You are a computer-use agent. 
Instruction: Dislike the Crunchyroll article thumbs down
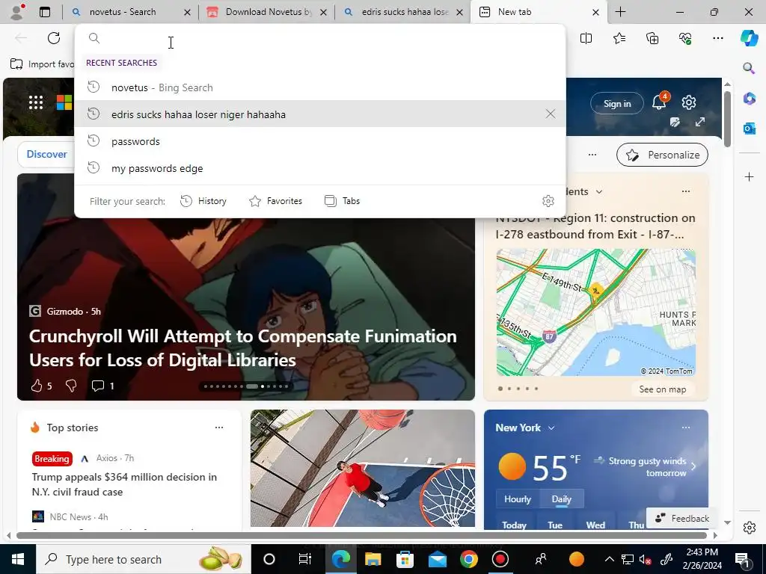(x=71, y=386)
